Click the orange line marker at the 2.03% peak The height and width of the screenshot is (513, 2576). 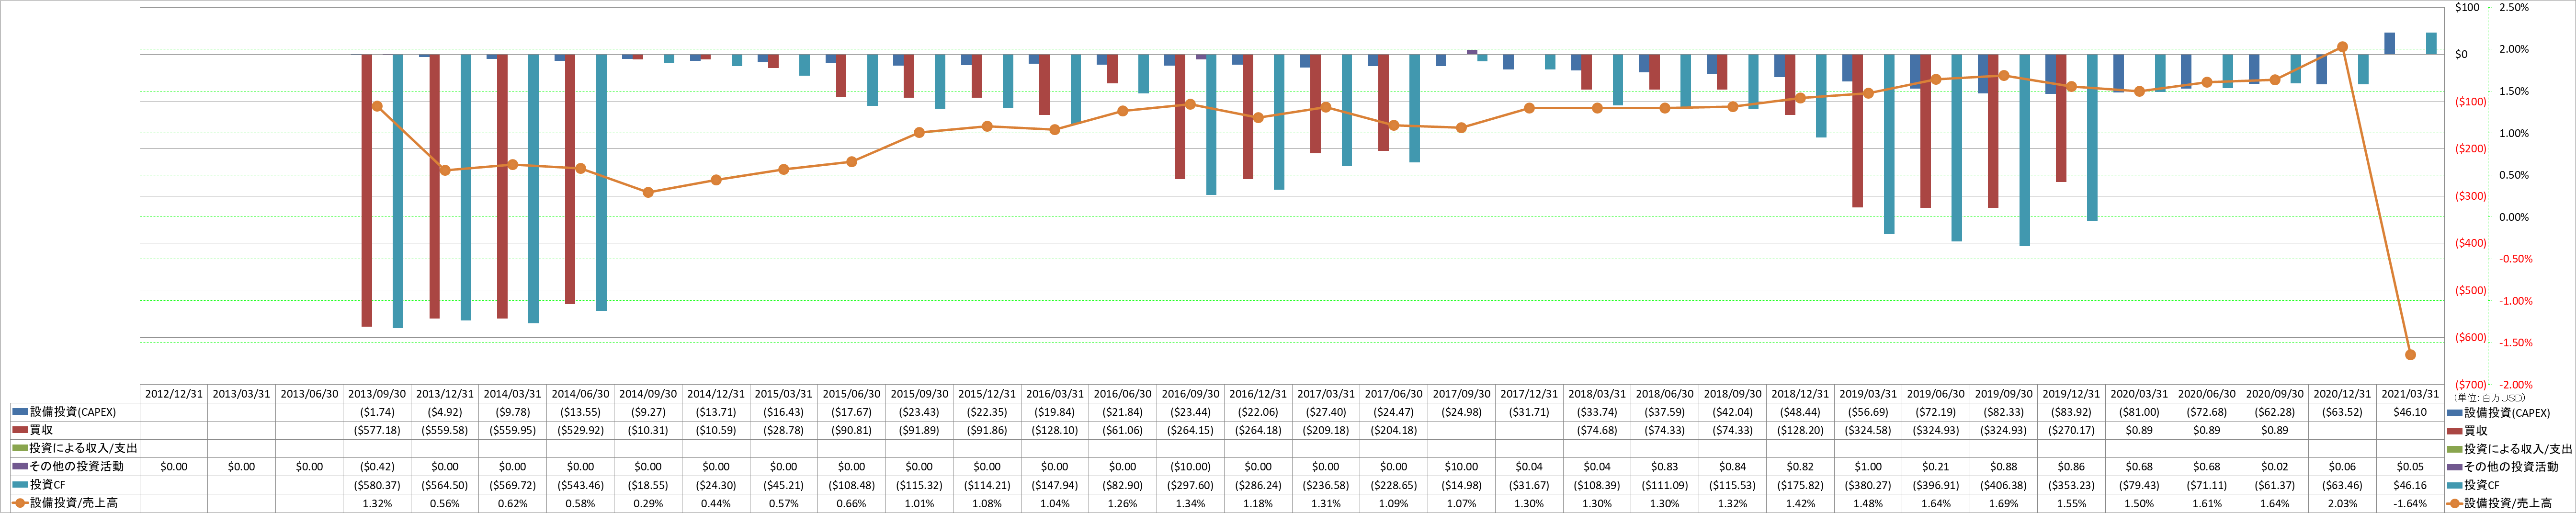click(x=2342, y=47)
